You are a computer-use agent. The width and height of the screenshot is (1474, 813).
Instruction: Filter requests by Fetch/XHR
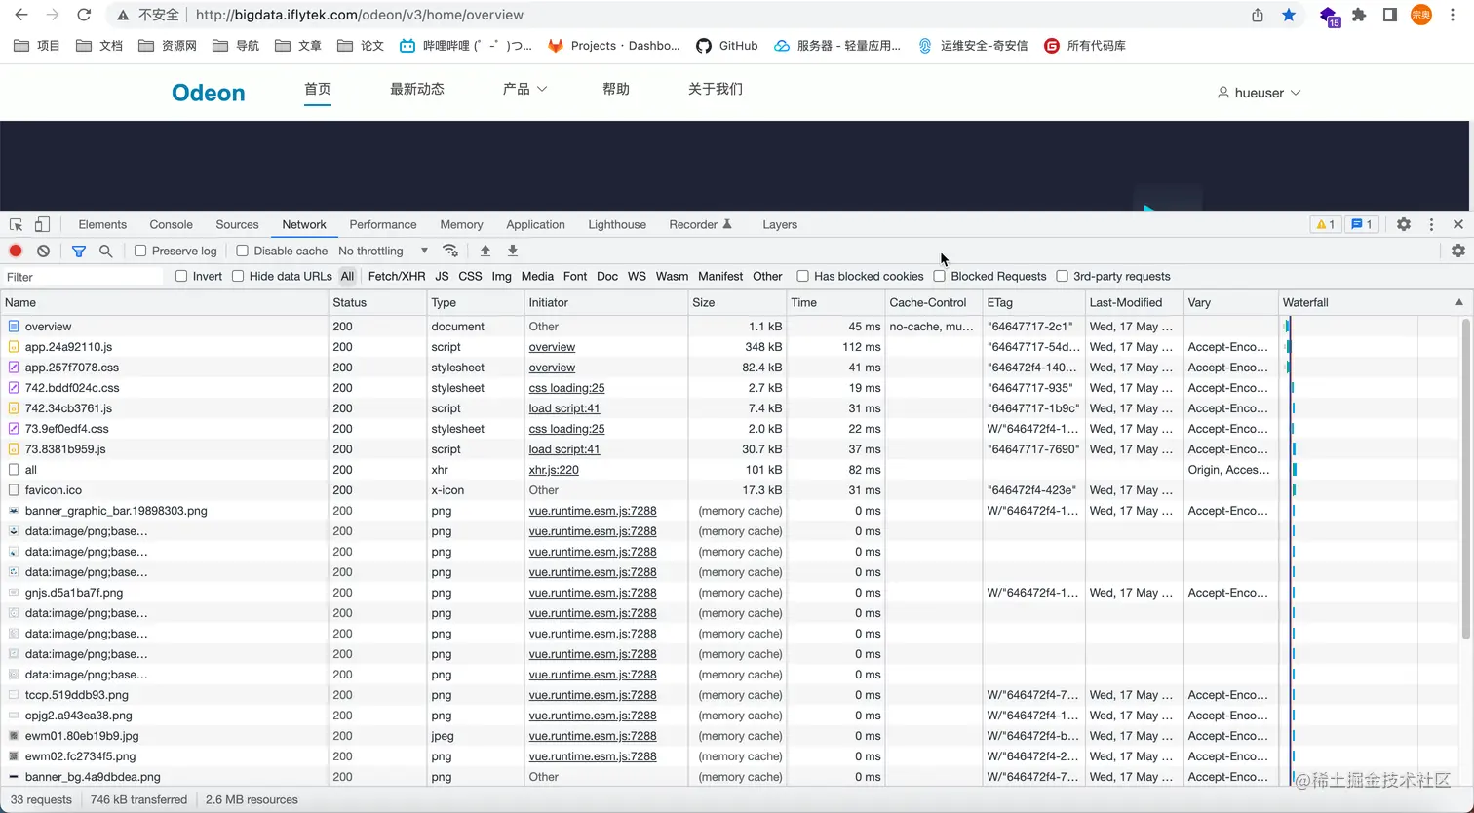(397, 276)
